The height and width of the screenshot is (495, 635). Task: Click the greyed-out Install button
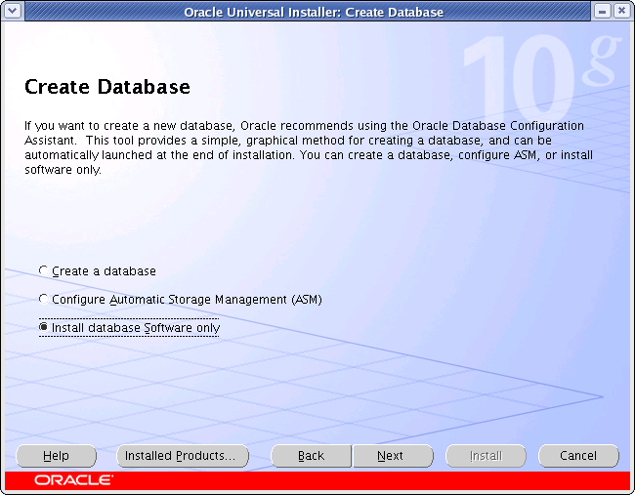pyautogui.click(x=486, y=456)
